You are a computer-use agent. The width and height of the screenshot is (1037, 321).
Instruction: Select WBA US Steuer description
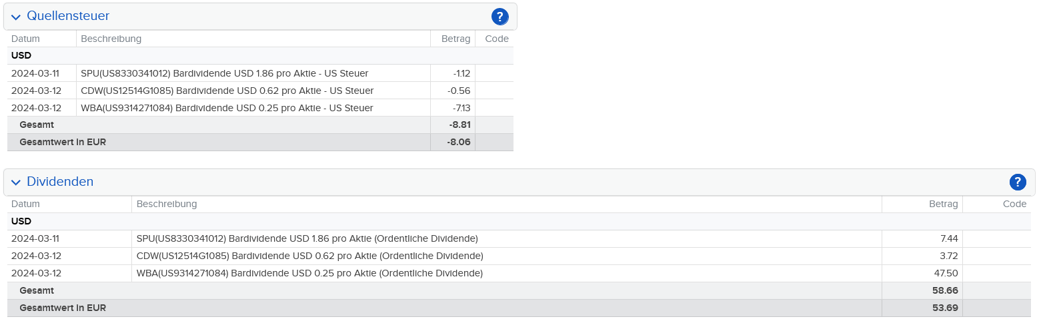pyautogui.click(x=227, y=108)
